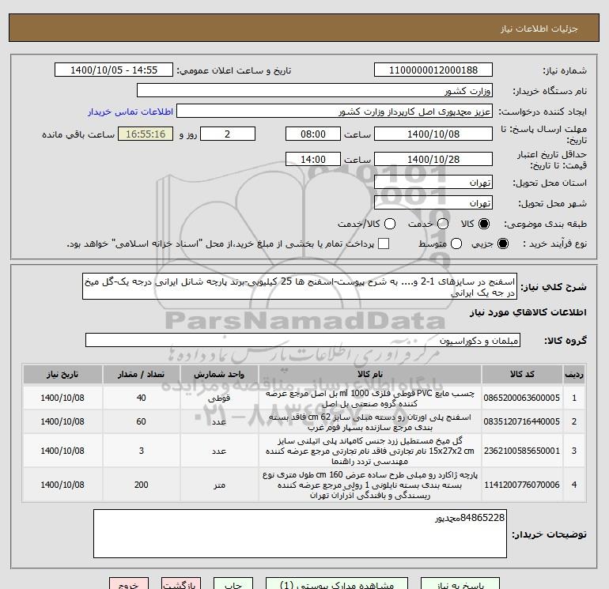
Task: Click the چاپ print button
Action: [x=233, y=584]
